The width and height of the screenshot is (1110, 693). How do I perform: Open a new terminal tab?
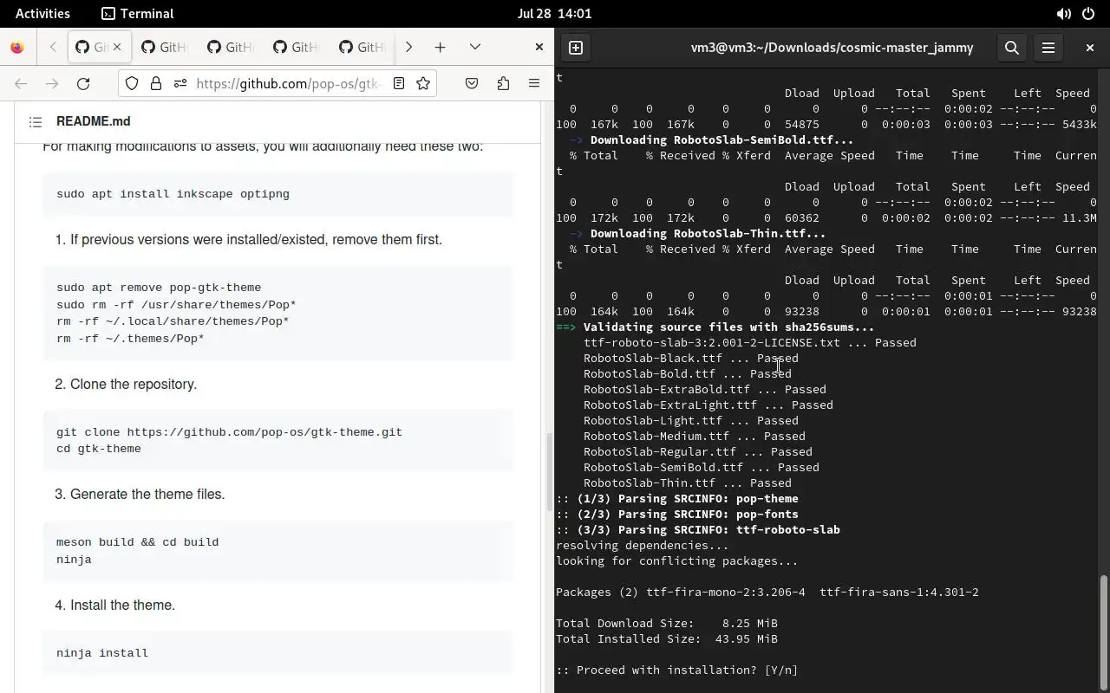click(x=576, y=48)
